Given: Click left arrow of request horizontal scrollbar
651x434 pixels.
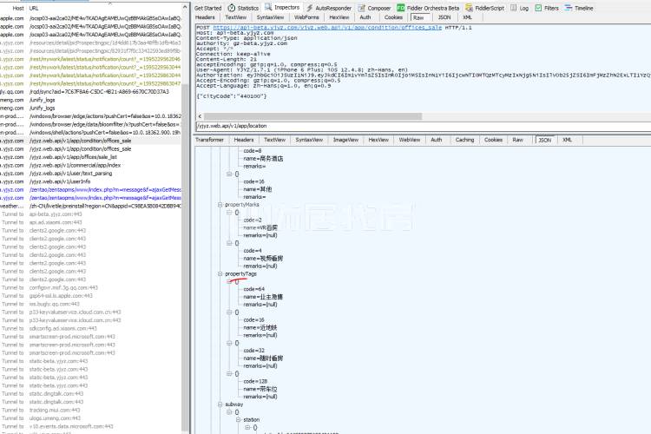Looking at the screenshot, I should pos(200,116).
